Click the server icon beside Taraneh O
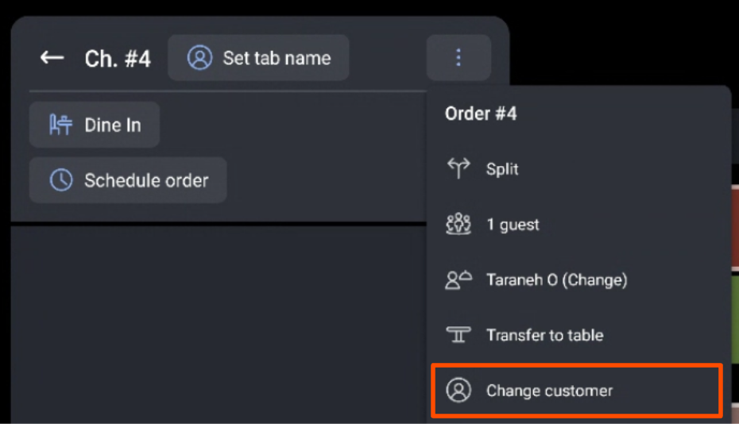The image size is (739, 424). 458,279
